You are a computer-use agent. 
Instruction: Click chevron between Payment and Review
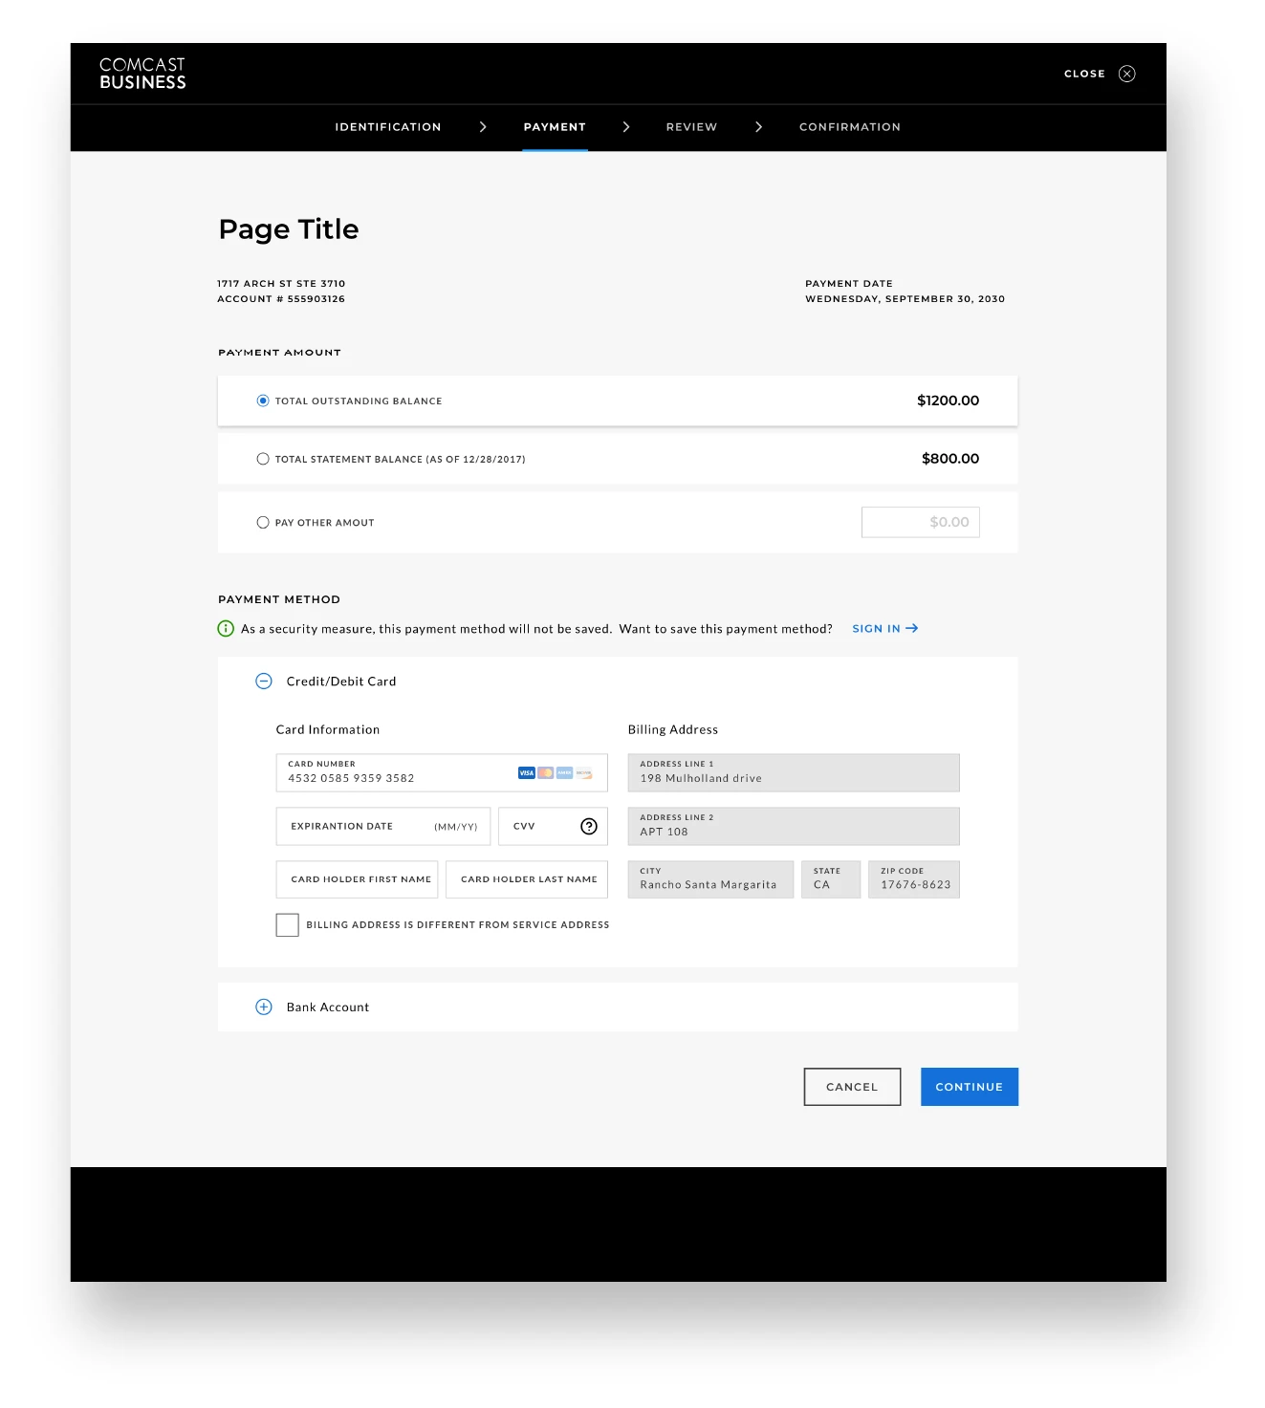[626, 127]
